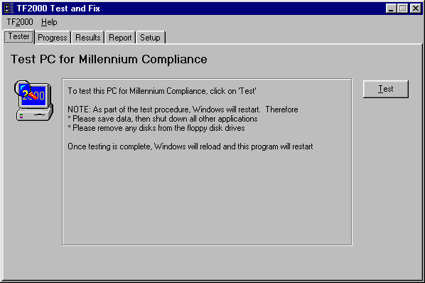Start the compliance test with Test button

click(386, 89)
